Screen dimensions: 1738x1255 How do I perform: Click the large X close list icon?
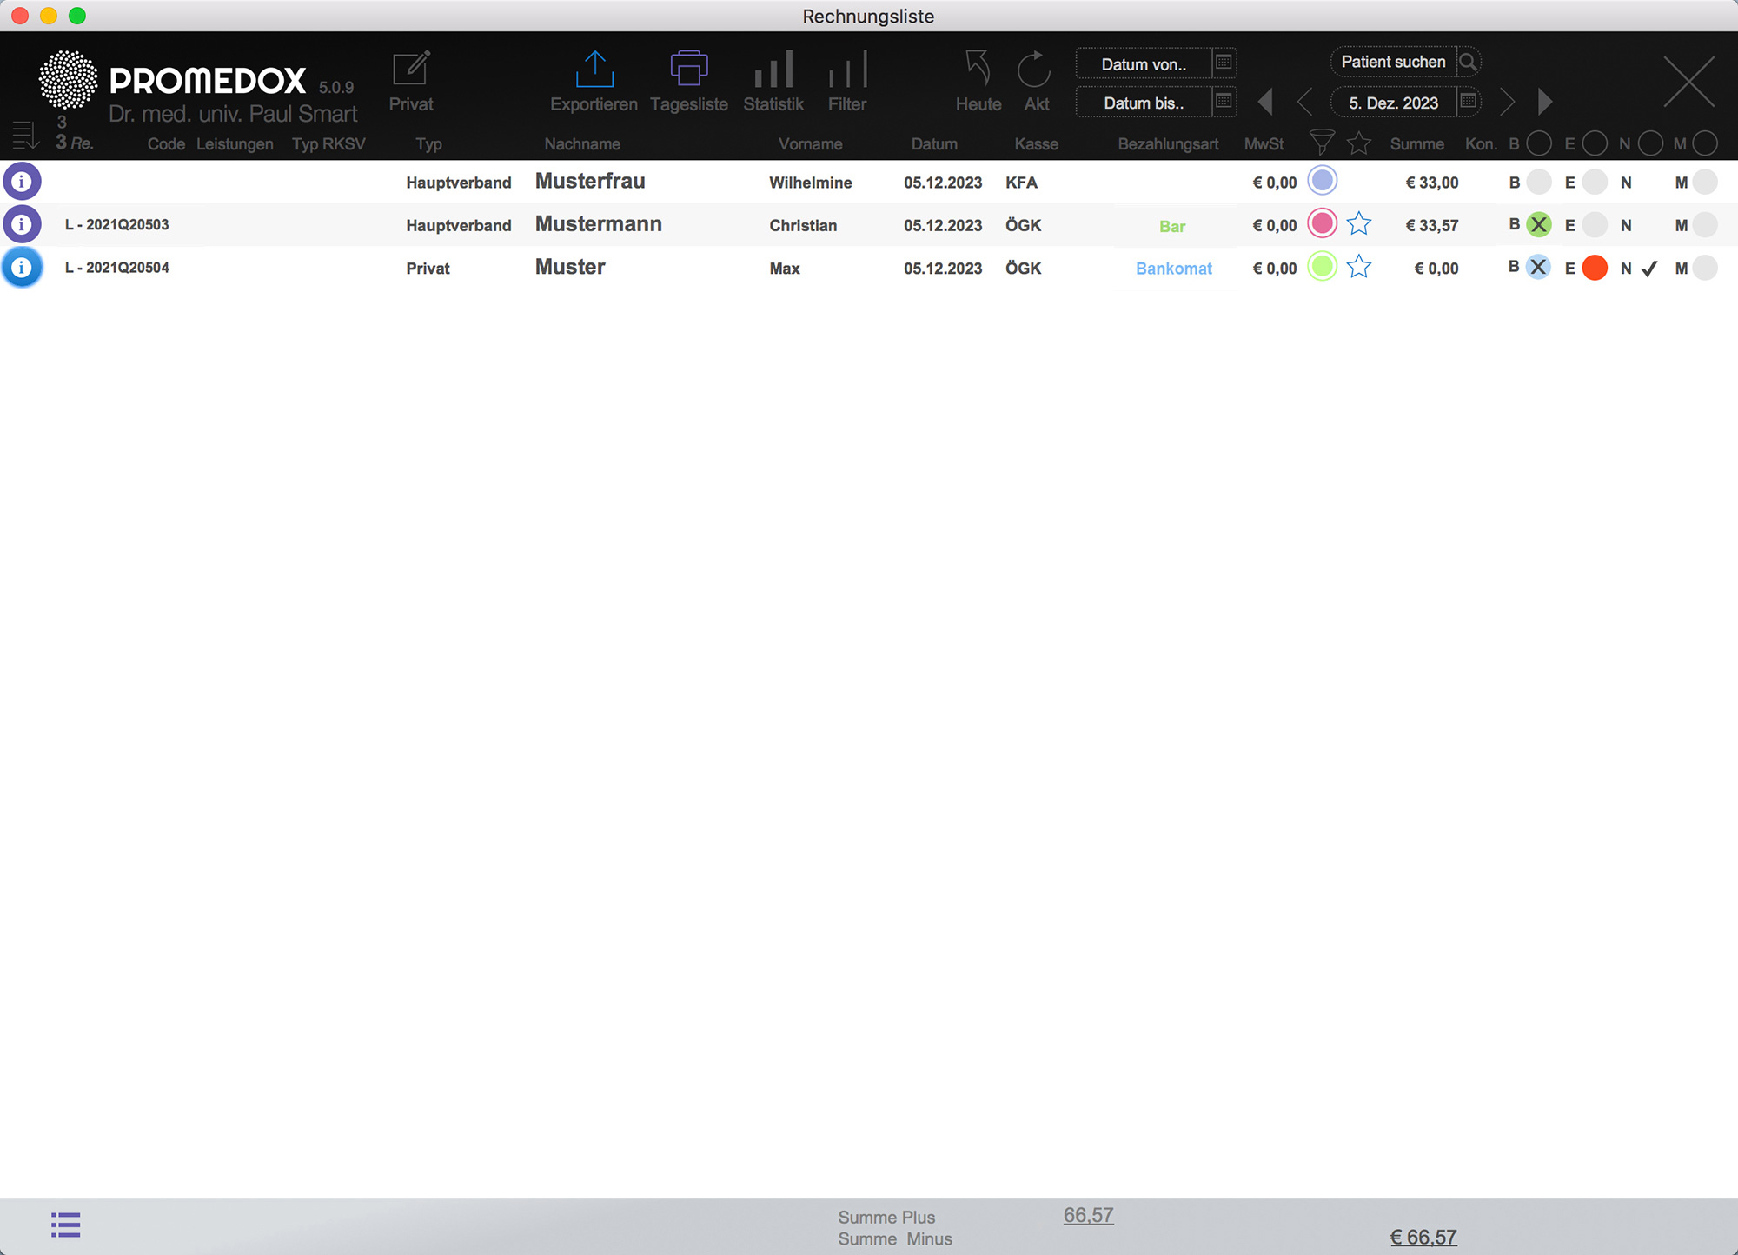[1688, 81]
